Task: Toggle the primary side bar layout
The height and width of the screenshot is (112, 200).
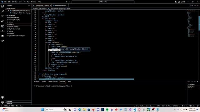Action: coord(176,2)
